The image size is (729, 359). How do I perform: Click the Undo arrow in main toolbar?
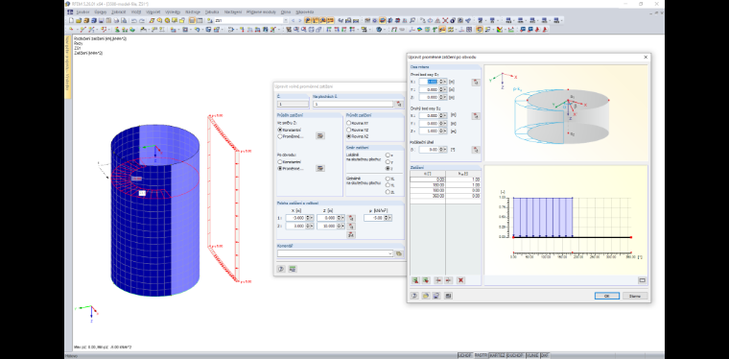(x=134, y=20)
